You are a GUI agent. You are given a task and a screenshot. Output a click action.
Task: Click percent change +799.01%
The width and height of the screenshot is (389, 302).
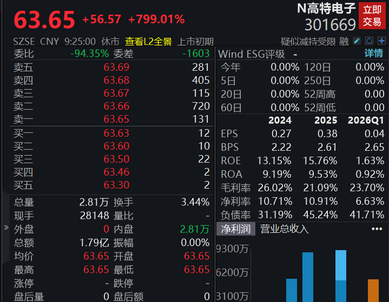point(156,19)
